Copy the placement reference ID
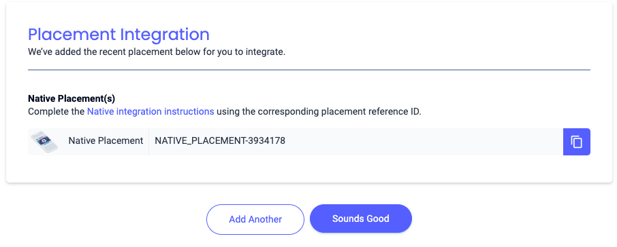The width and height of the screenshot is (617, 247). tap(576, 142)
